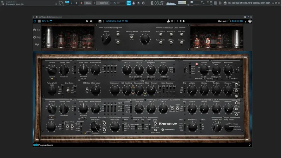Toggle the highlighted blue step-edit toolbar icon
The image size is (281, 158).
click(x=129, y=3)
